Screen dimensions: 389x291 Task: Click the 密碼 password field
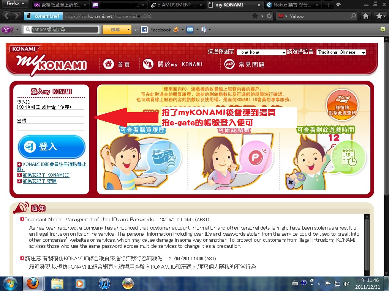tap(51, 127)
